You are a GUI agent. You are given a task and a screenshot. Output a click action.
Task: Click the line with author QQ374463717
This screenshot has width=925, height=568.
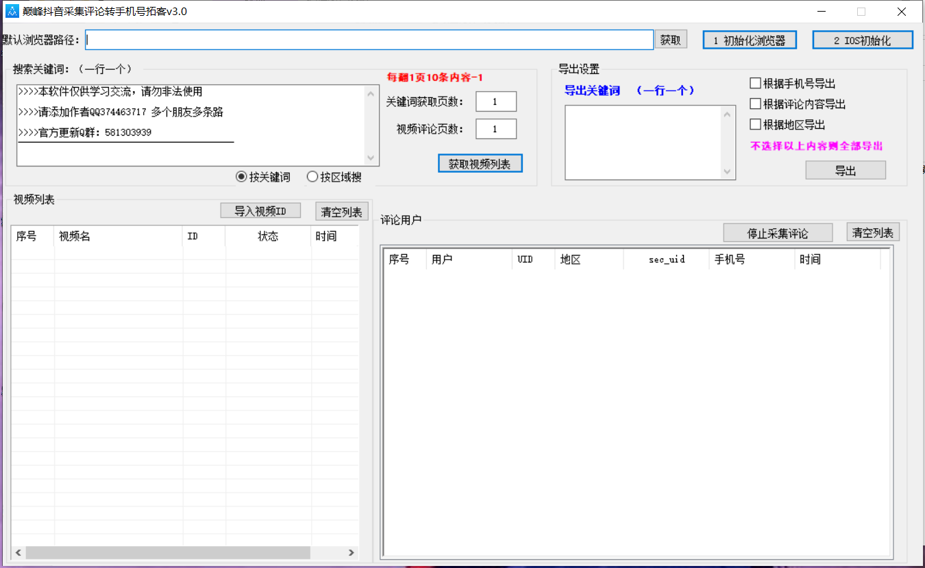coord(121,112)
